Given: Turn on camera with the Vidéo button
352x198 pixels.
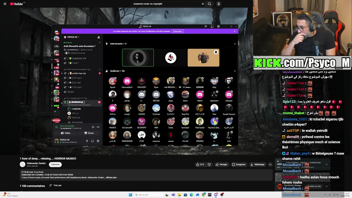Looking at the screenshot, I should tap(65, 133).
